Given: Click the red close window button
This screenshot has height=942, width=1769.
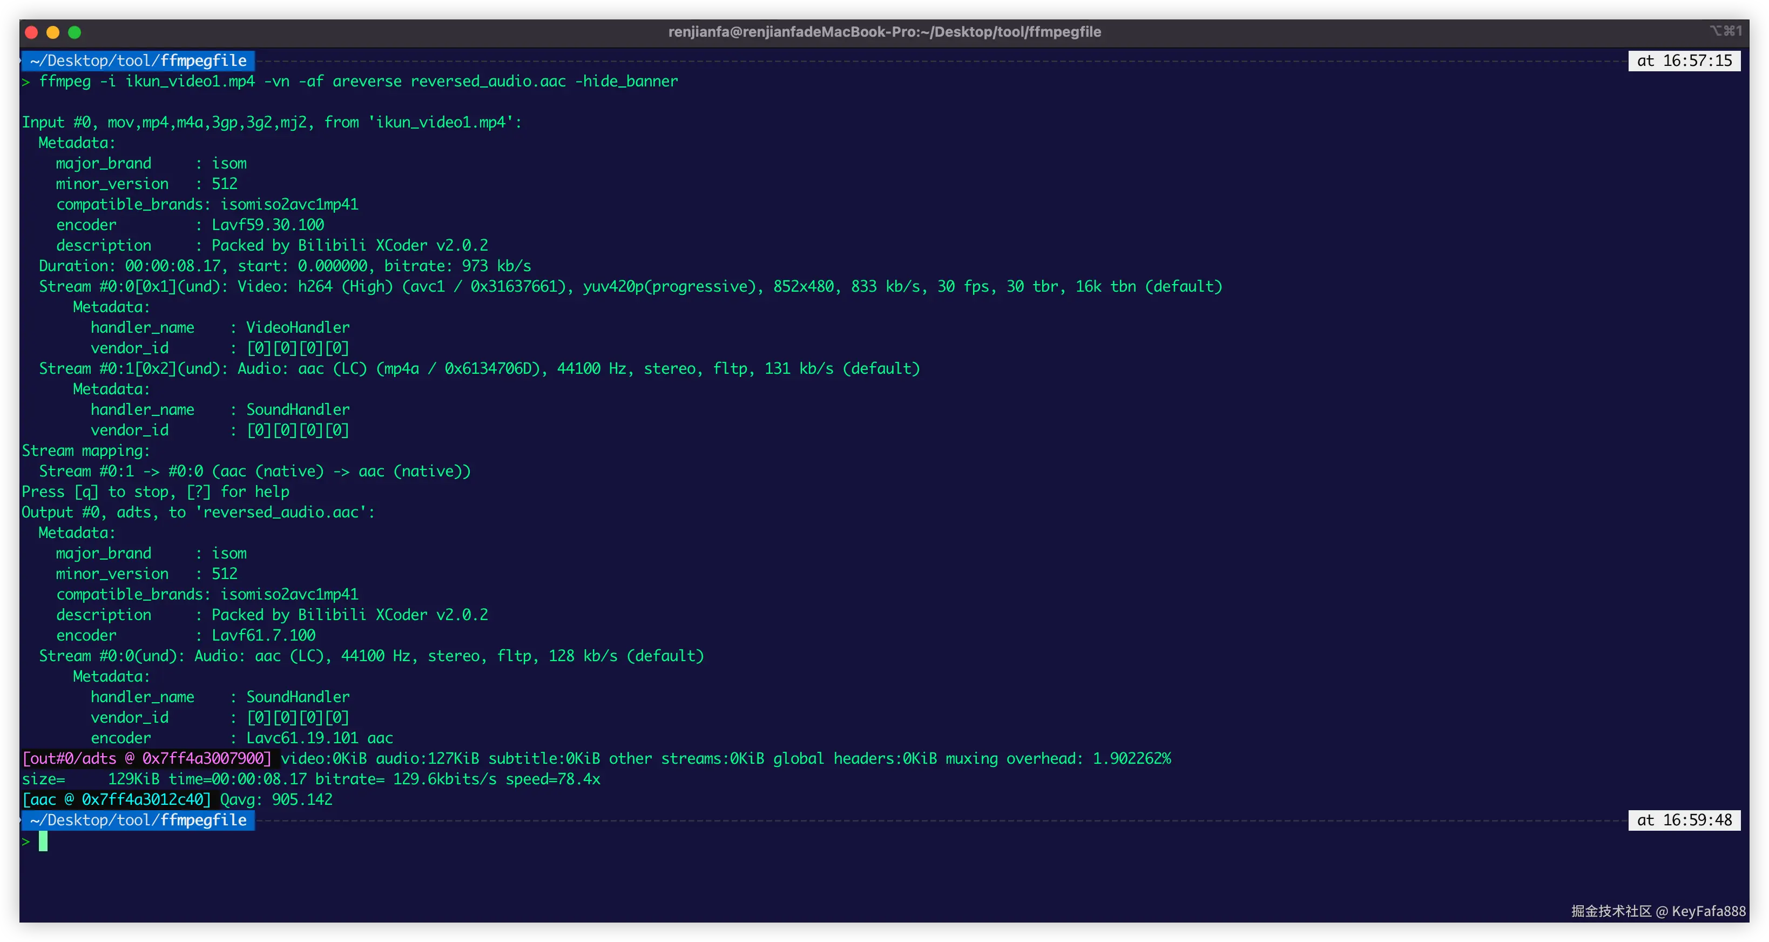Looking at the screenshot, I should click(31, 32).
